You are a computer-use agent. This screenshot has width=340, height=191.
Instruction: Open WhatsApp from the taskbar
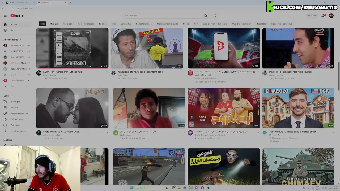pos(191,188)
